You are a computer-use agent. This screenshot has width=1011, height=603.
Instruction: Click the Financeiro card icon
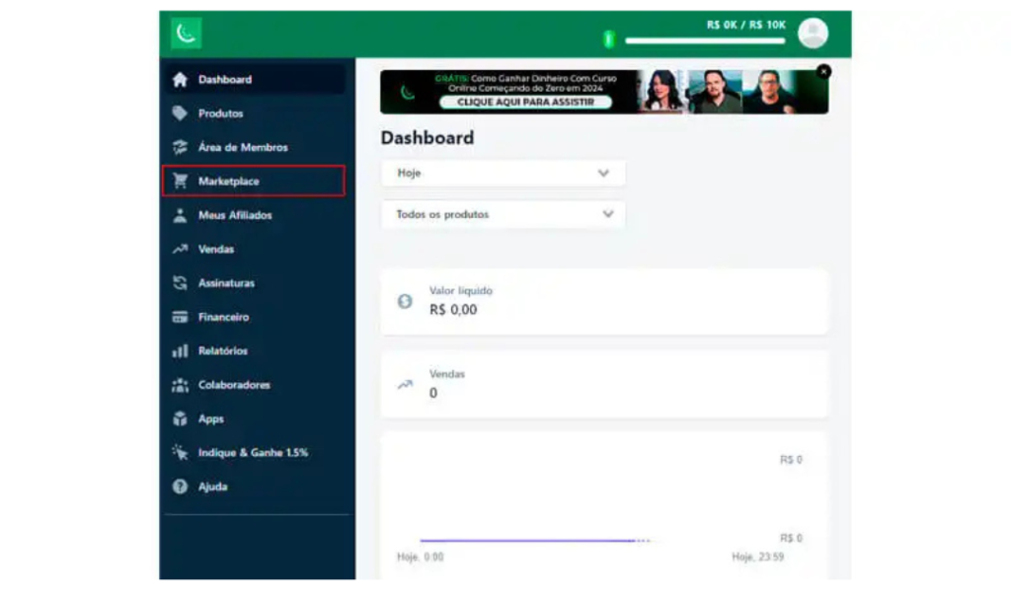pyautogui.click(x=180, y=318)
